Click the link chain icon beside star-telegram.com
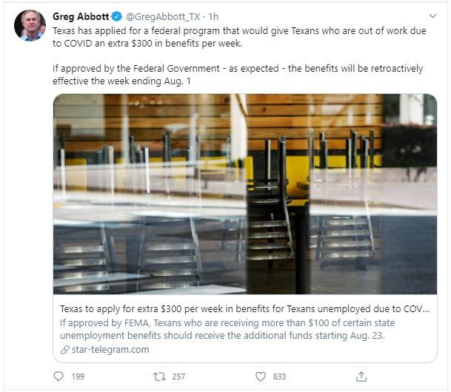 [x=65, y=350]
